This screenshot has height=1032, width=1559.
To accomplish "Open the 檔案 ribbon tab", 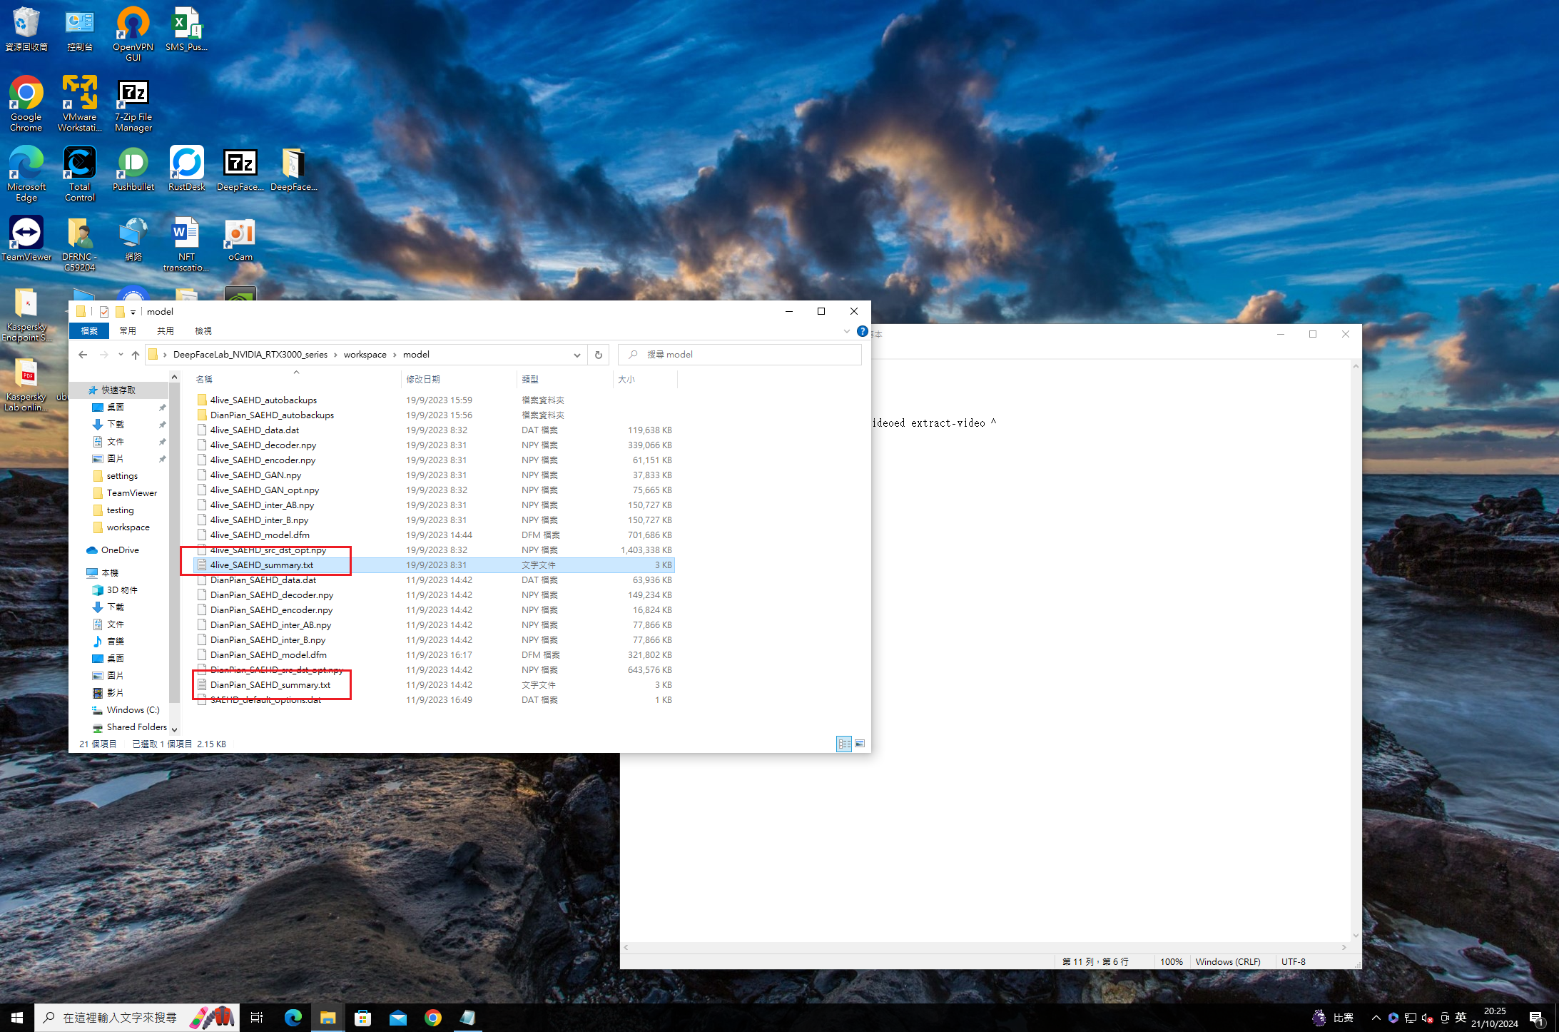I will (89, 331).
